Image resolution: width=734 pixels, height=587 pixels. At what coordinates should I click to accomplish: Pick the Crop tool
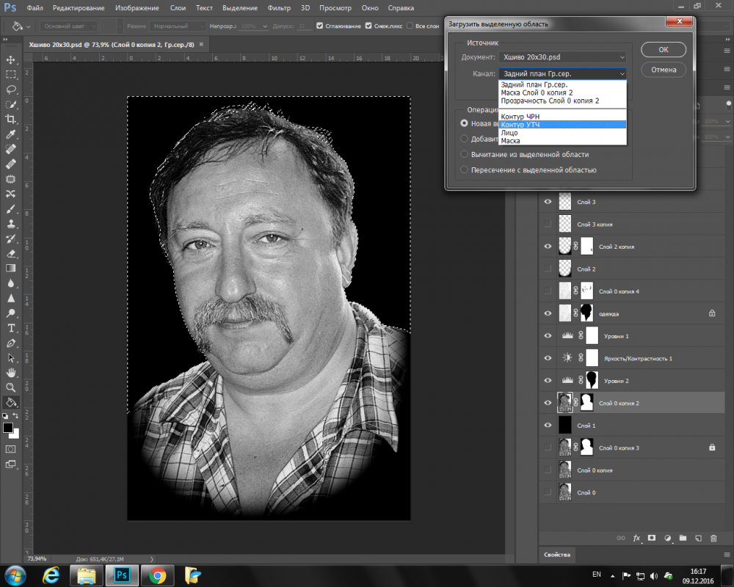point(11,120)
